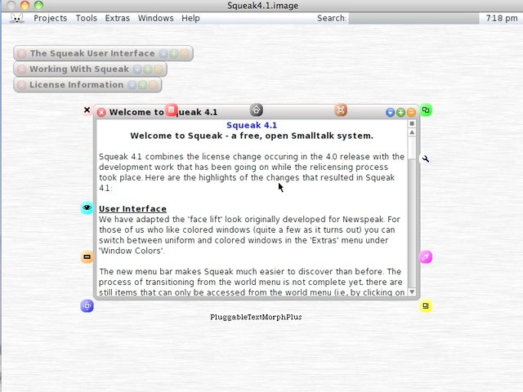Image resolution: width=523 pixels, height=392 pixels.
Task: Click orange collapse button on Welcome window
Action: (x=411, y=113)
